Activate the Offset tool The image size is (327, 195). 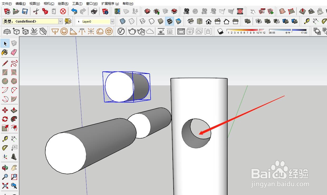click(x=14, y=128)
